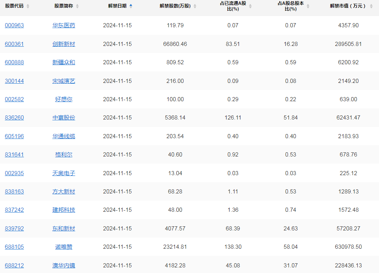Click the 中寰股份 link
379x273 pixels.
coord(64,118)
